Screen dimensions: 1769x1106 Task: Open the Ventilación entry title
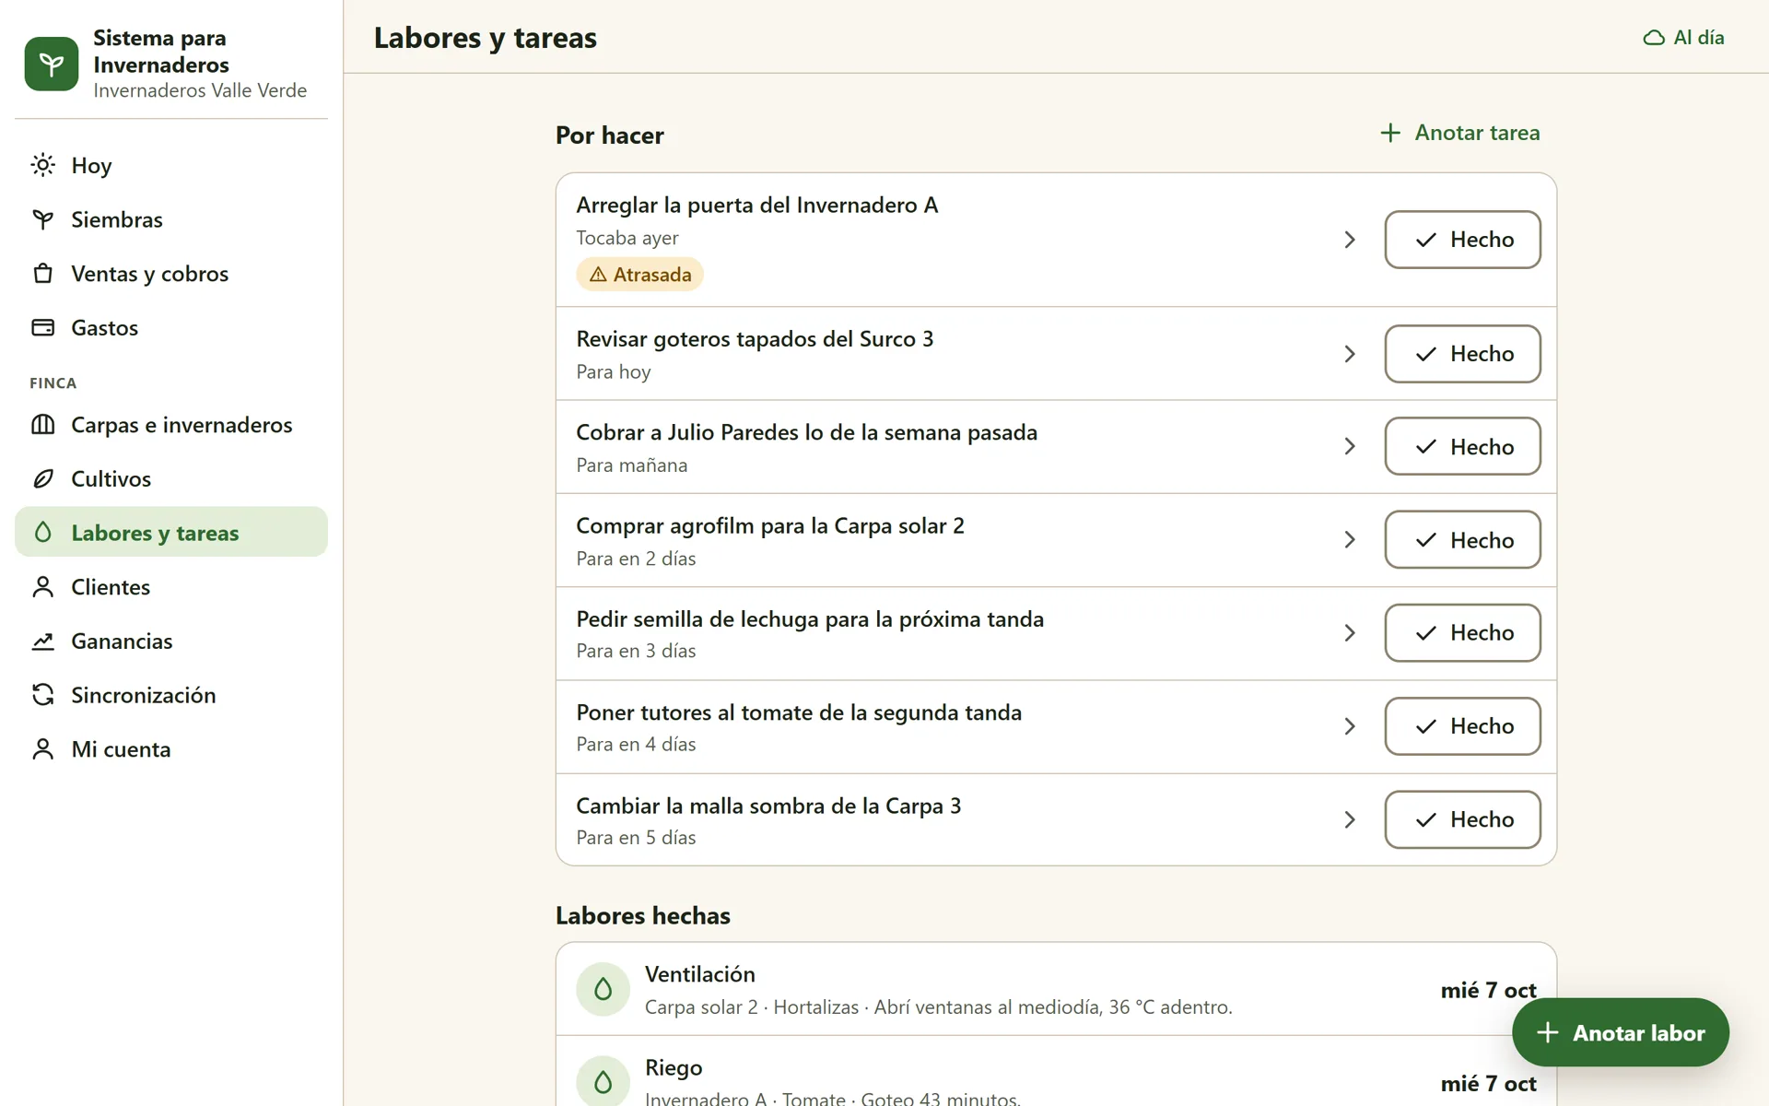(x=700, y=974)
